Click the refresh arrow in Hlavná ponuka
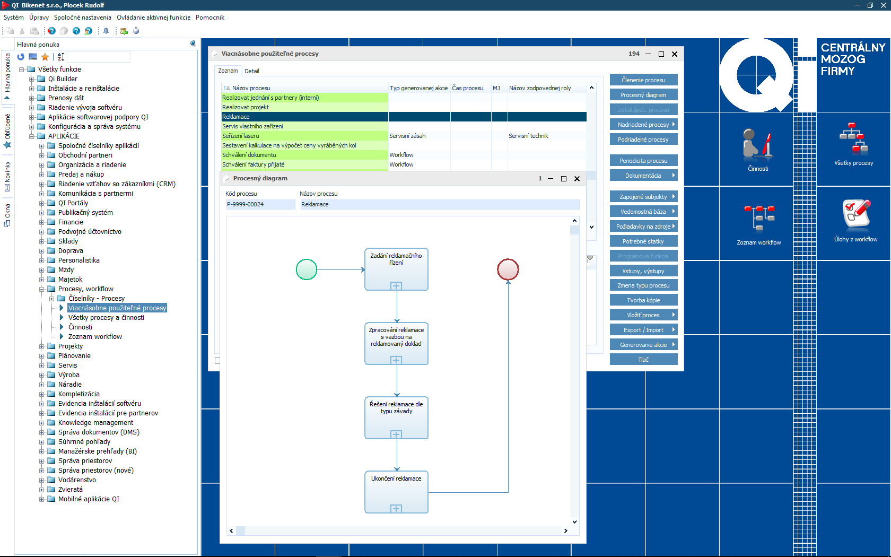The width and height of the screenshot is (891, 557). [x=21, y=57]
